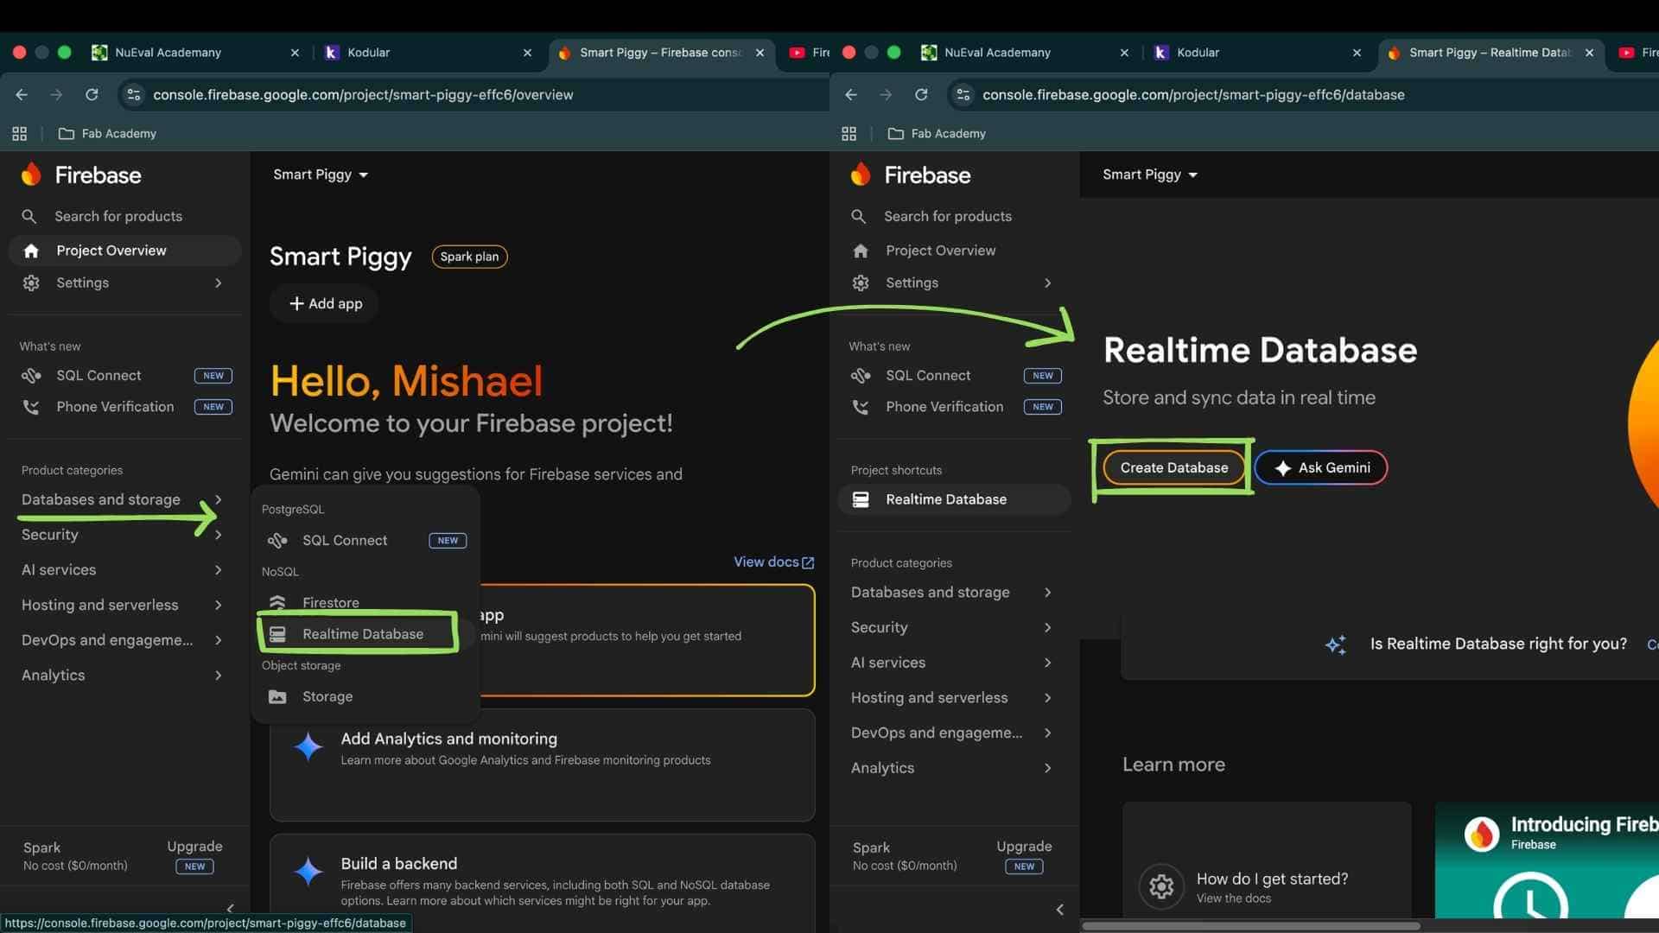The height and width of the screenshot is (933, 1659).
Task: Click the Create Database button
Action: (x=1173, y=468)
